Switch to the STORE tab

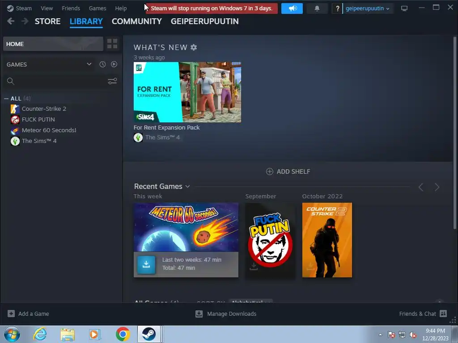coord(47,21)
